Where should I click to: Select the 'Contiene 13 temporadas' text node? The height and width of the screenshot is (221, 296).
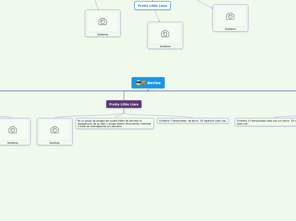tap(265, 122)
